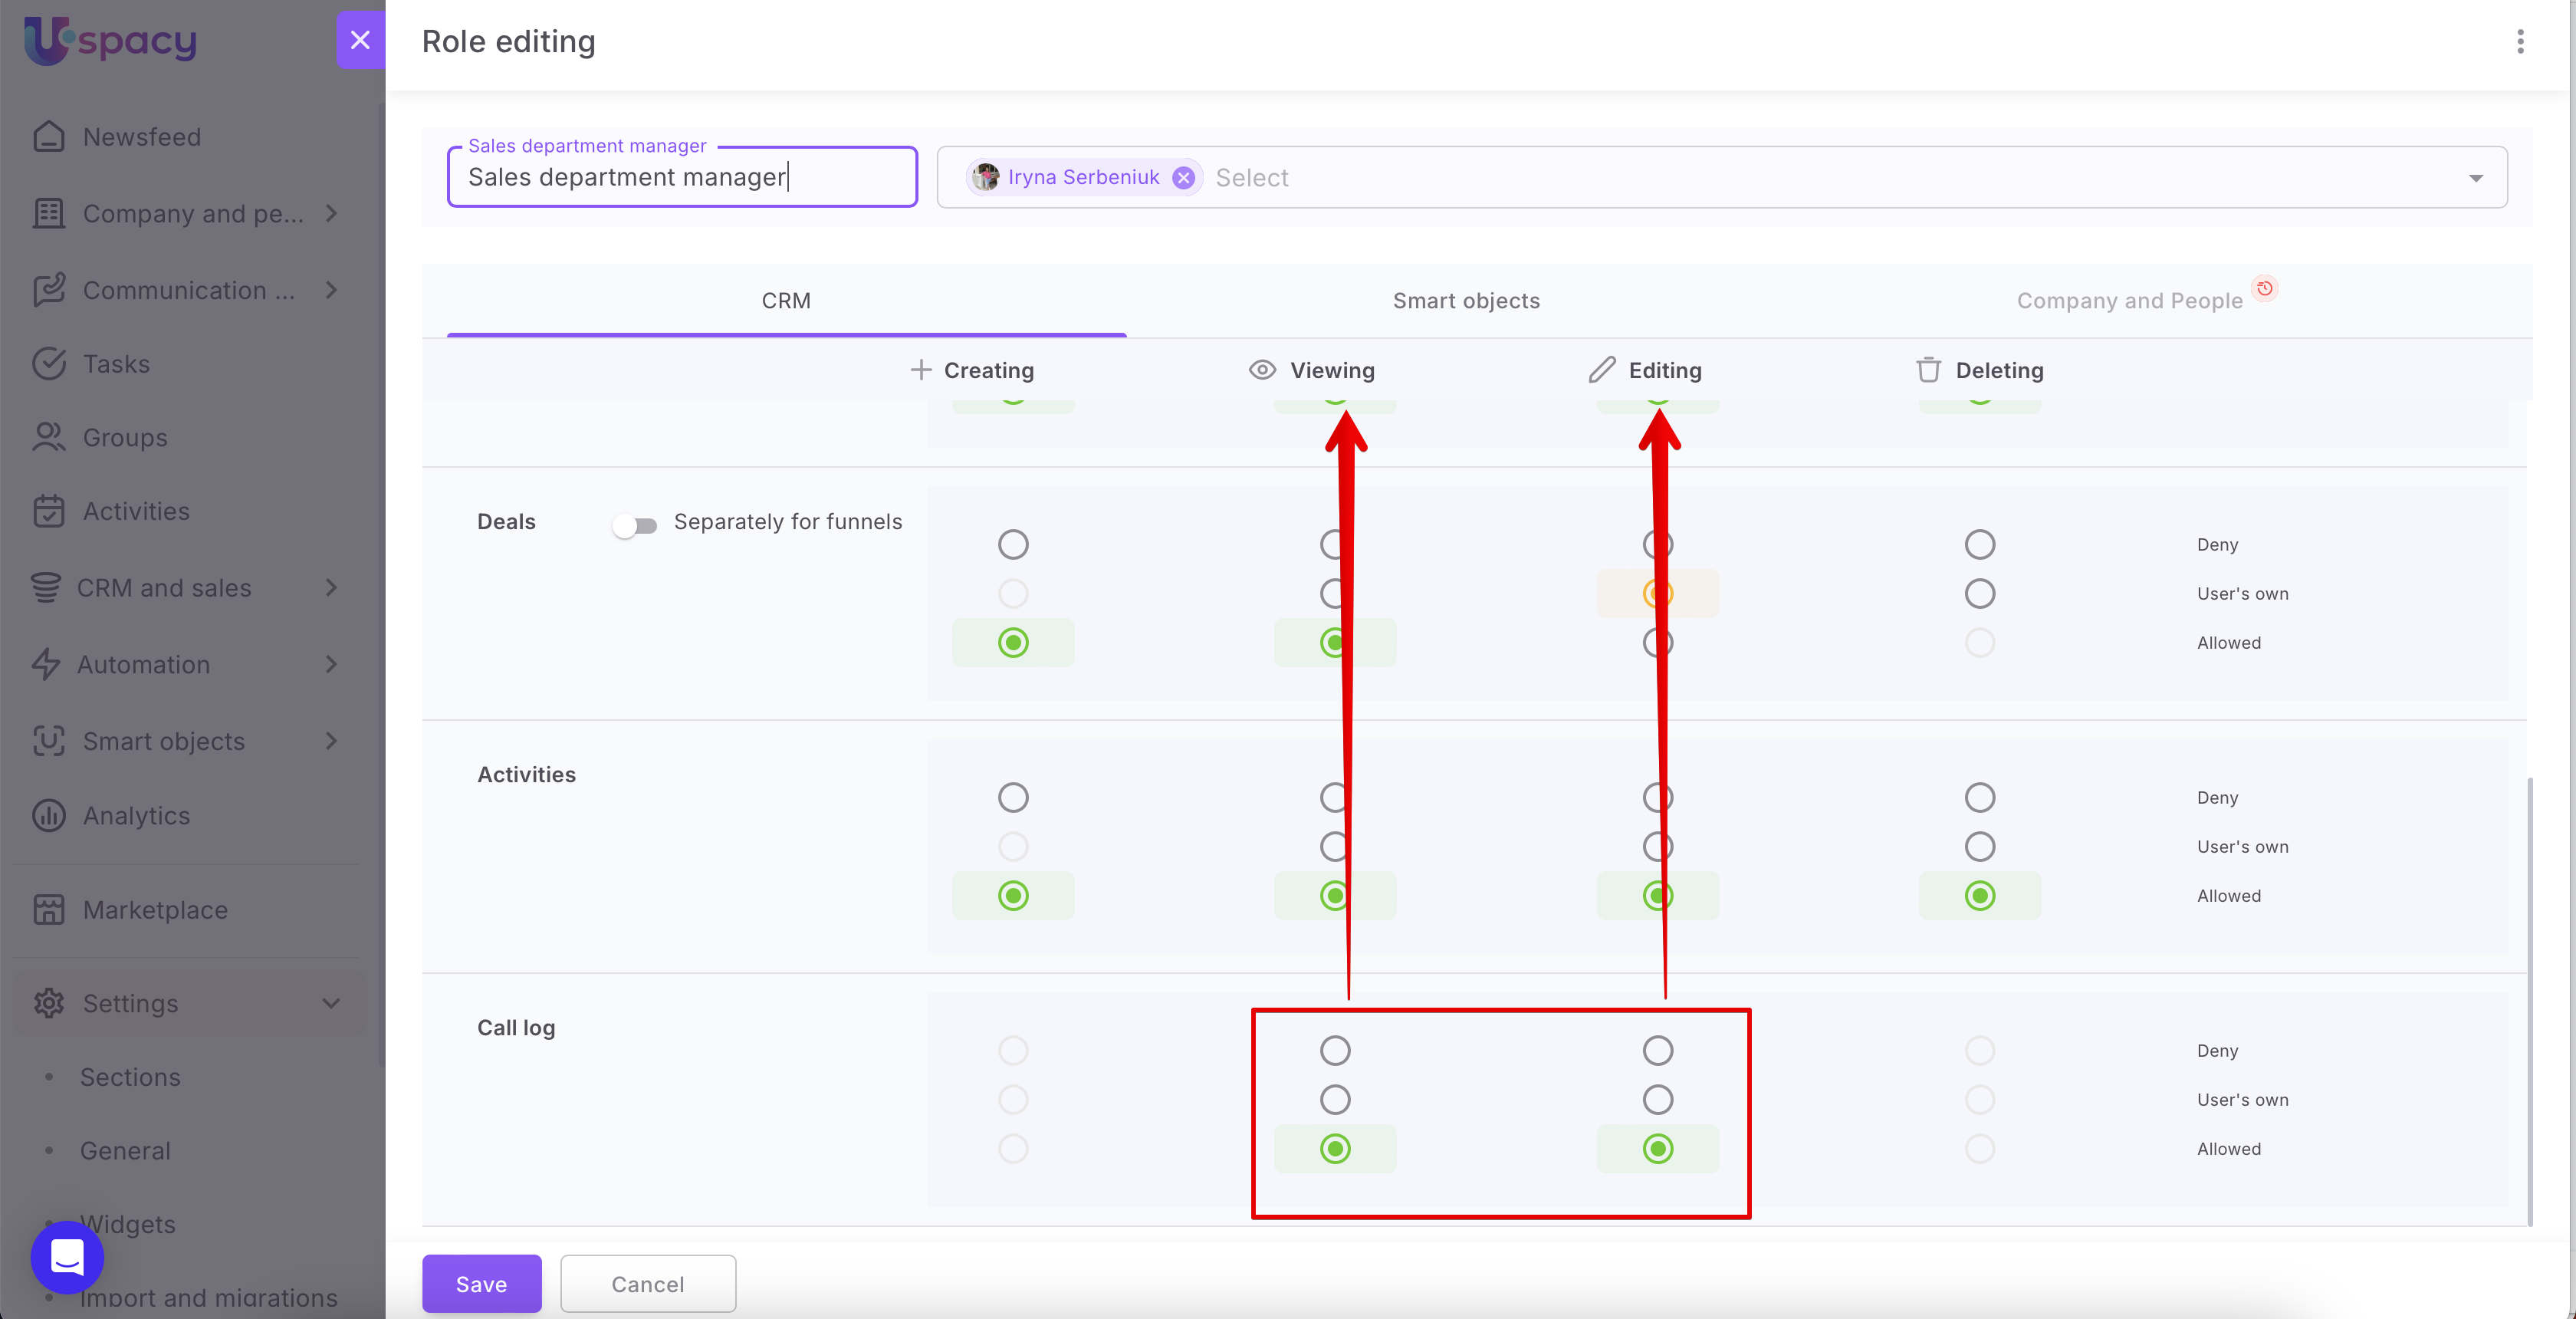This screenshot has width=2576, height=1319.
Task: Select Deny for Call log Viewing
Action: coord(1335,1050)
